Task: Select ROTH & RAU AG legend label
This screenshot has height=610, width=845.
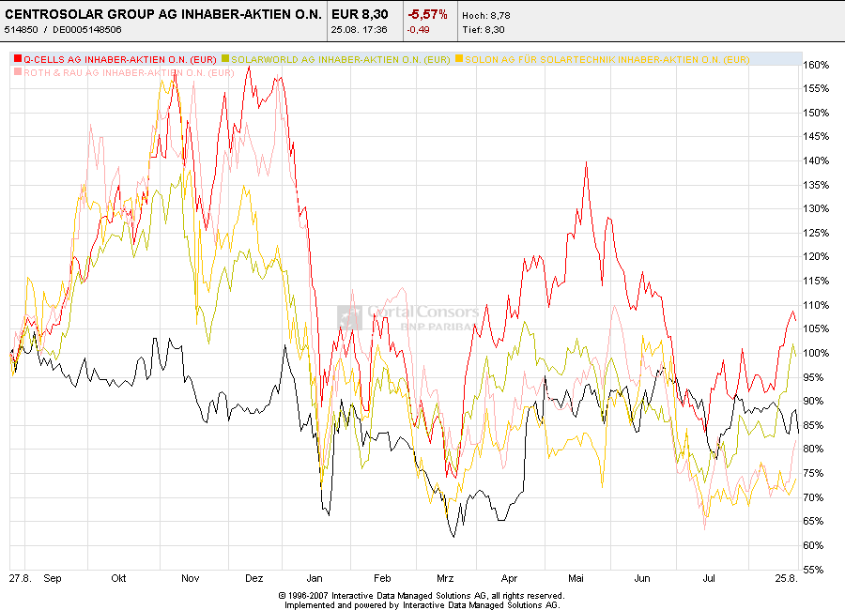Action: (x=129, y=73)
